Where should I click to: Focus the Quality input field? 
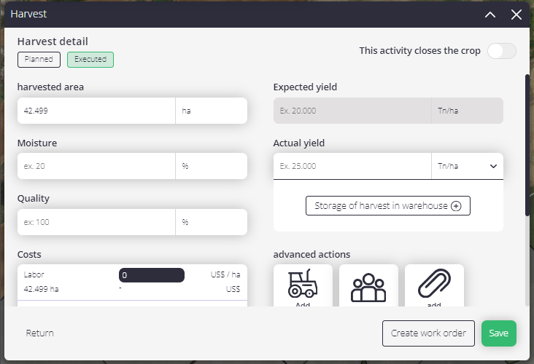coord(96,222)
